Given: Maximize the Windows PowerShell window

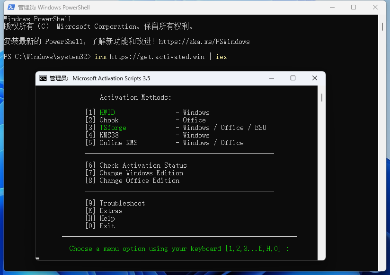Looking at the screenshot, I should pyautogui.click(x=354, y=8).
